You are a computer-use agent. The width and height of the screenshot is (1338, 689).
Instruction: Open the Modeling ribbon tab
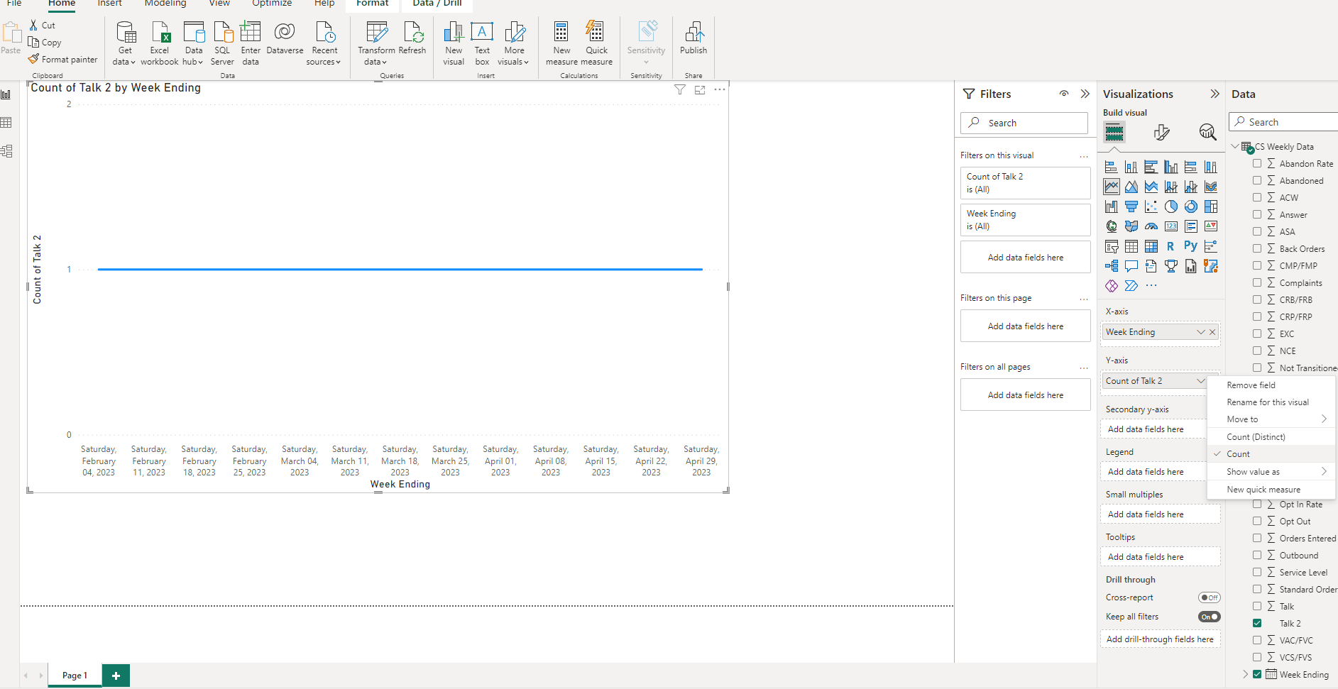click(x=165, y=4)
